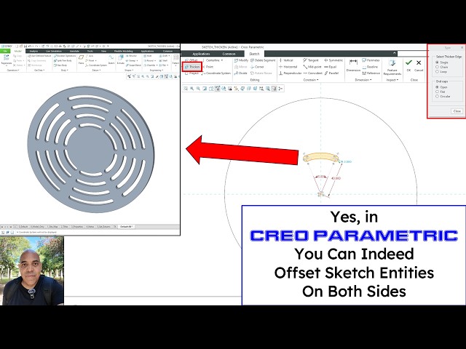Click Regenerate in the Model ribbon
The image size is (466, 349).
(x=7, y=60)
